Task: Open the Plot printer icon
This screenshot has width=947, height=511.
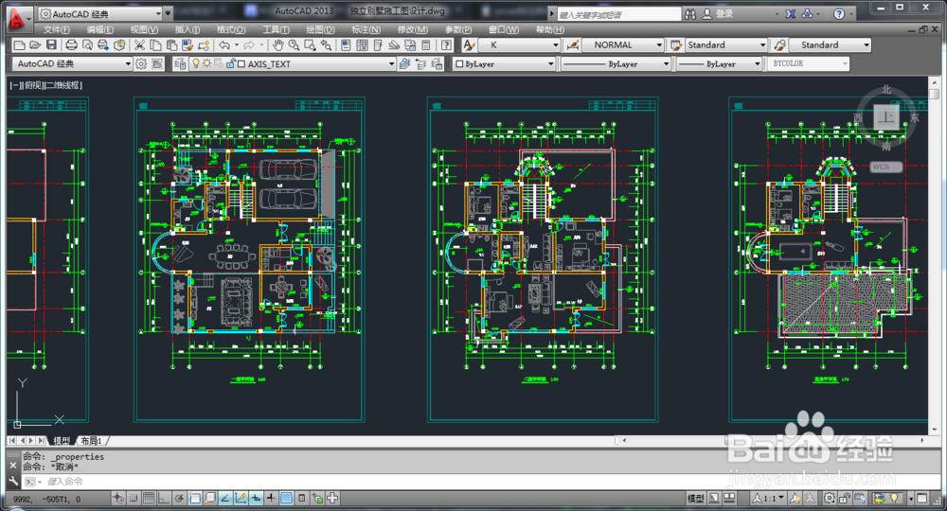Action: 71,45
